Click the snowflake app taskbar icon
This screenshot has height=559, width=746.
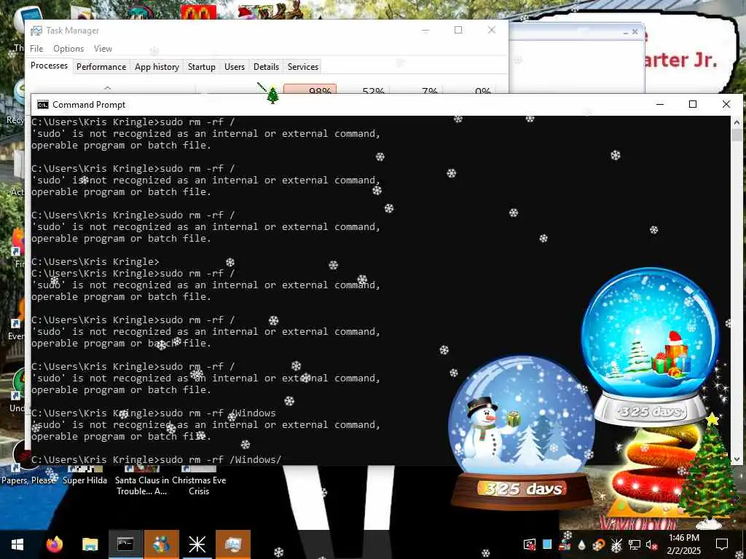pos(197,544)
